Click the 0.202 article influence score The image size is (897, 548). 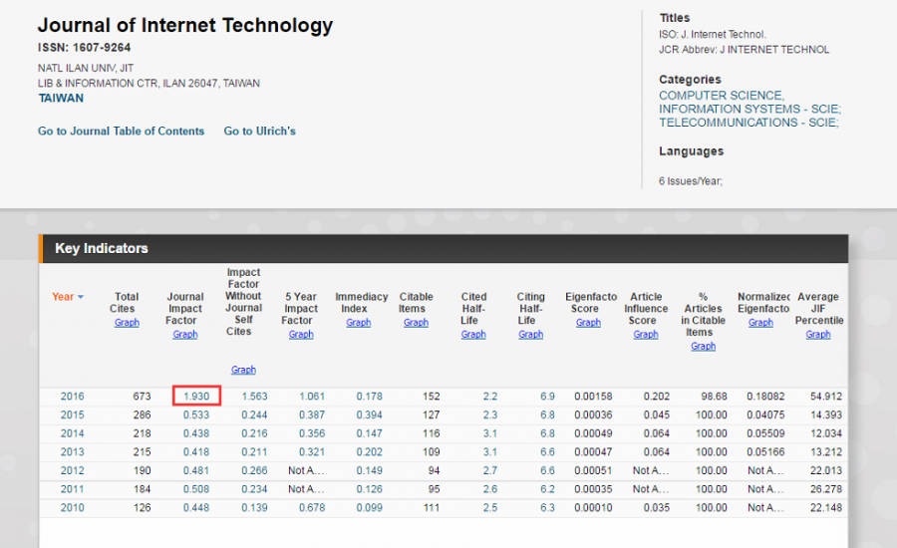coord(656,396)
